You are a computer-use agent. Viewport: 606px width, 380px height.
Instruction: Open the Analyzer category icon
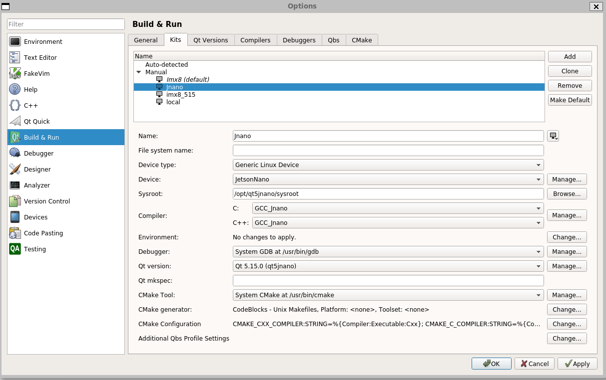click(15, 186)
